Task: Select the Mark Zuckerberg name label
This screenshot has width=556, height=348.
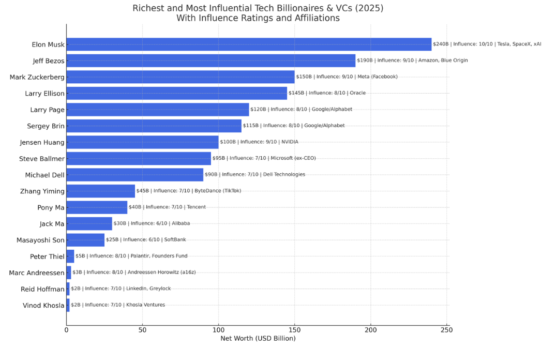Action: [37, 77]
